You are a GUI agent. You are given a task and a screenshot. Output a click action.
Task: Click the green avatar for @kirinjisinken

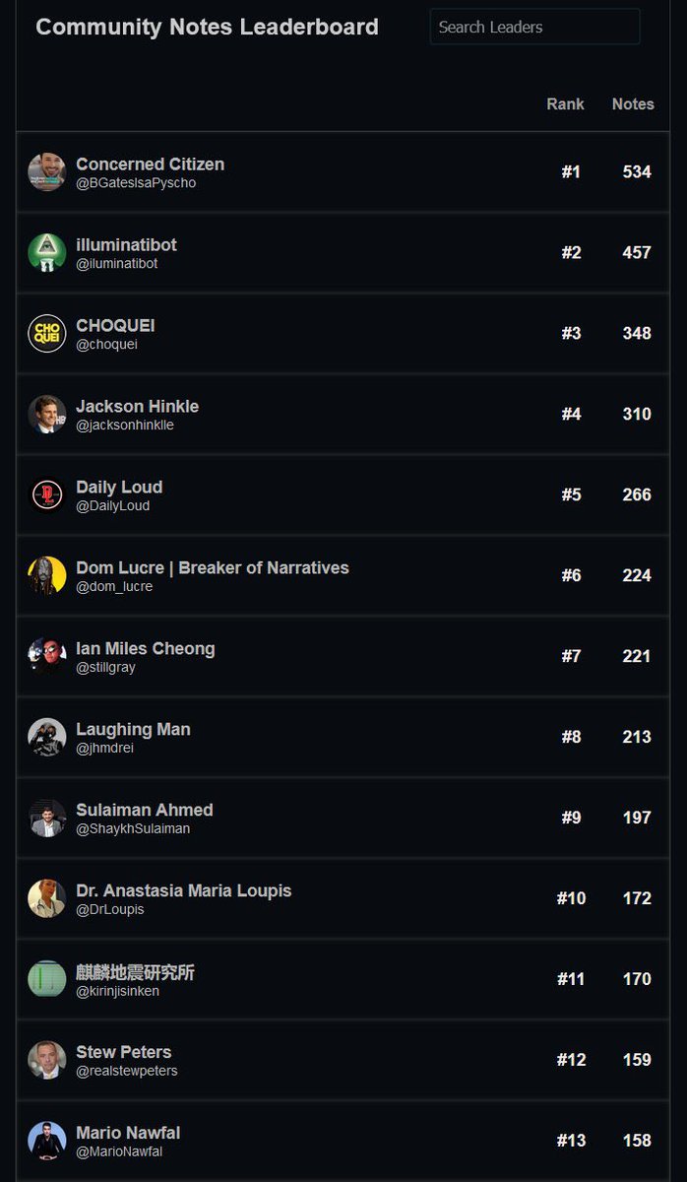pyautogui.click(x=47, y=980)
